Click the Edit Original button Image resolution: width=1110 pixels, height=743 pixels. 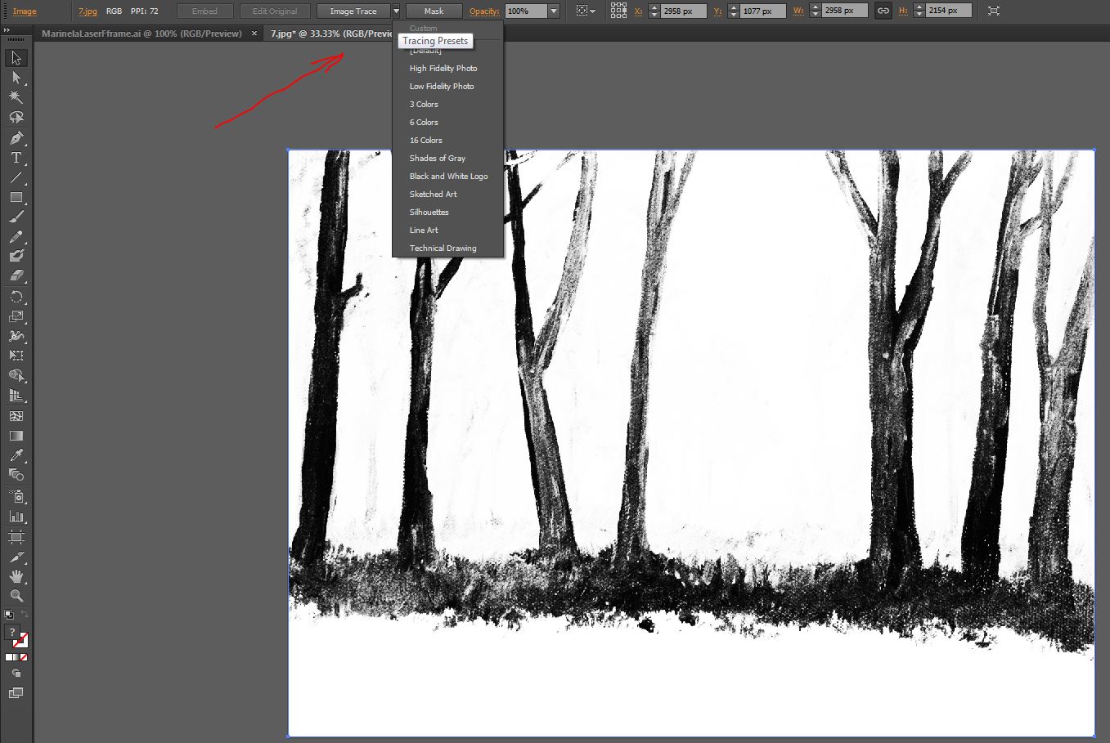click(275, 11)
